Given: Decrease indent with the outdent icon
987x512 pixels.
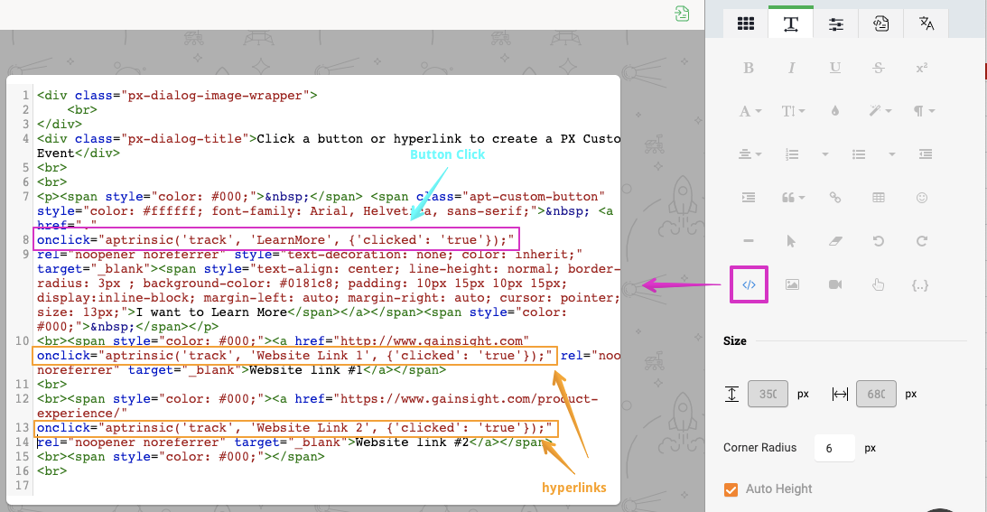Looking at the screenshot, I should click(926, 154).
